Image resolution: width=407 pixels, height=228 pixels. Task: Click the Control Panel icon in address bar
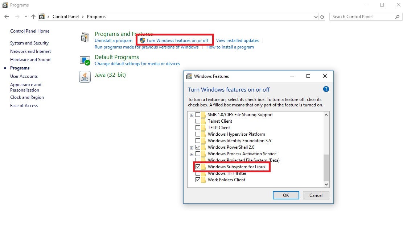[x=42, y=17]
